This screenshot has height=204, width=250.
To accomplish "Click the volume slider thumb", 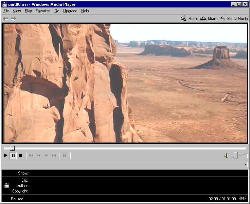I will pyautogui.click(x=236, y=156).
